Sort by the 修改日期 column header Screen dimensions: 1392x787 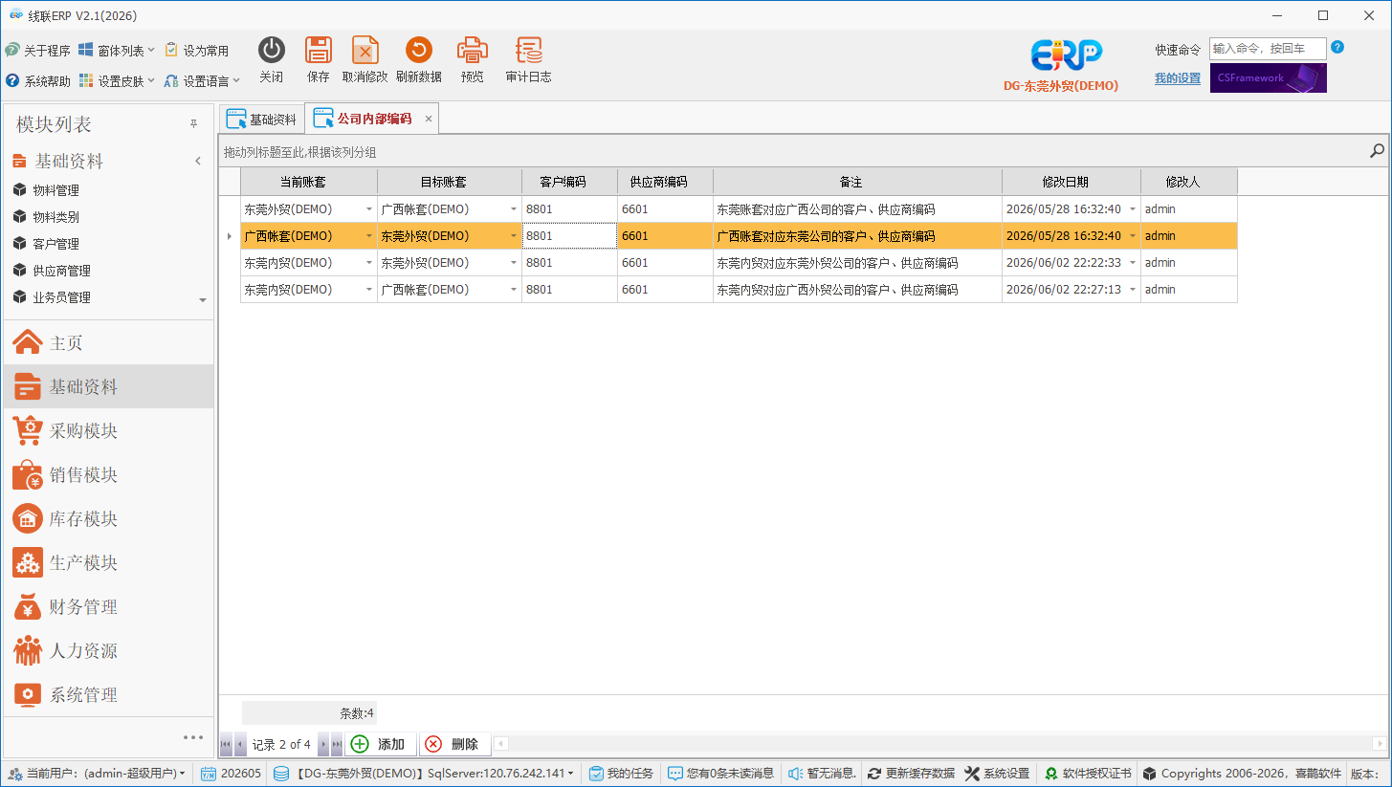point(1072,182)
